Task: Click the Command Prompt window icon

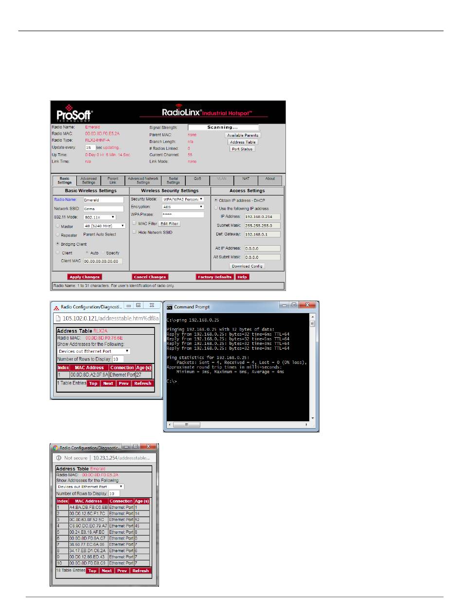Action: (x=169, y=307)
